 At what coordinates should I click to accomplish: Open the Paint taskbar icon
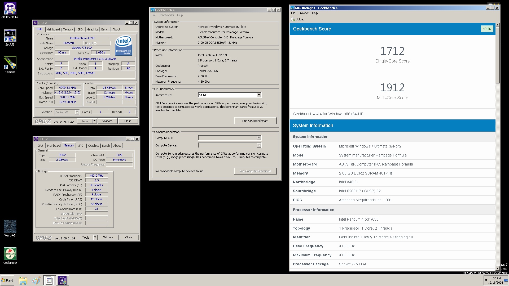click(36, 280)
